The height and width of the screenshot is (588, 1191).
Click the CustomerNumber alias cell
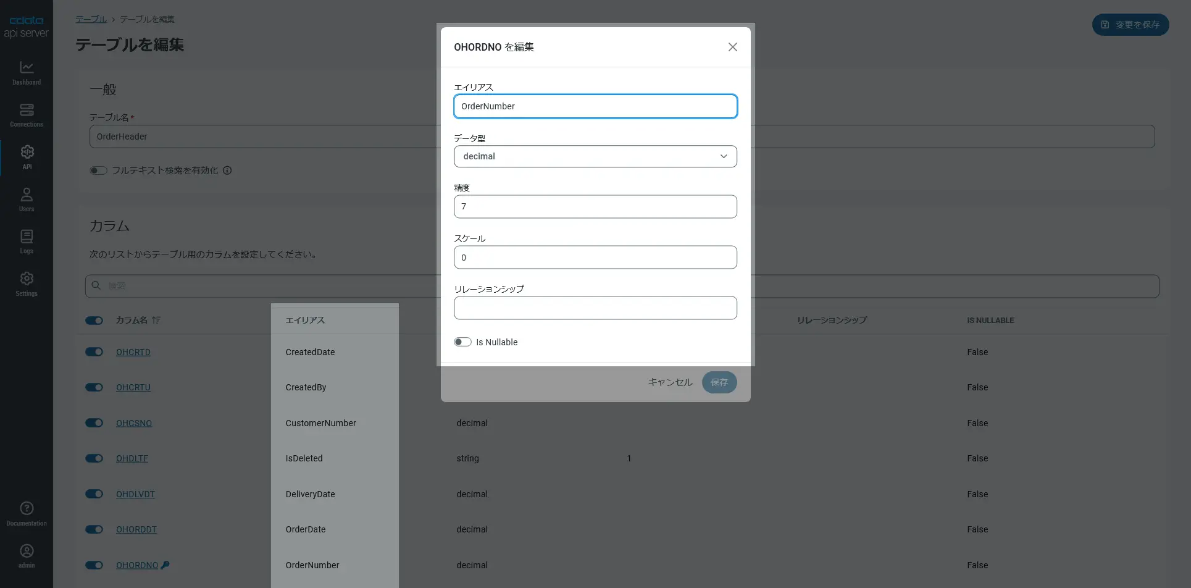(x=320, y=423)
